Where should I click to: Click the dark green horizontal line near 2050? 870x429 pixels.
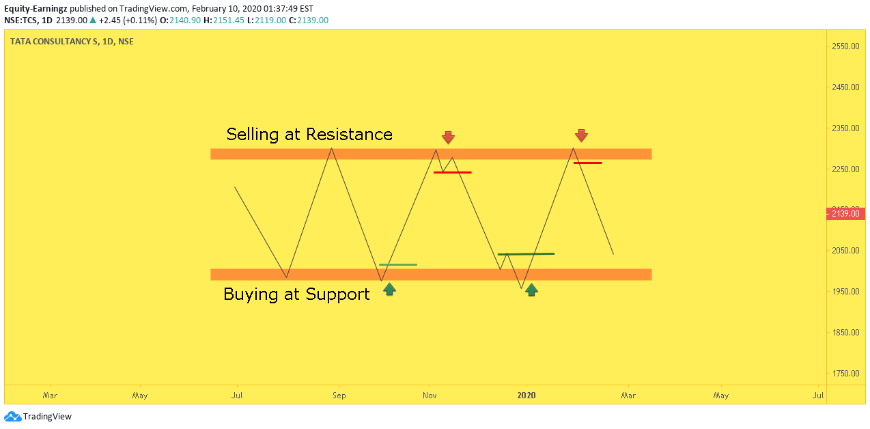(x=526, y=254)
